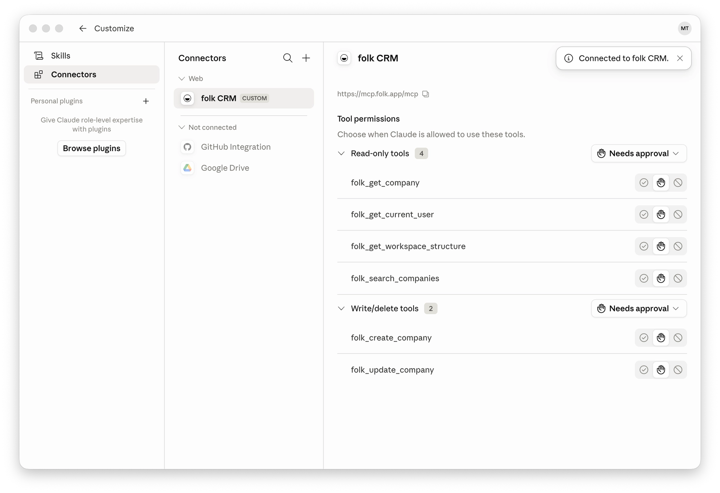Image resolution: width=720 pixels, height=493 pixels.
Task: Block the folk_get_current_user tool
Action: point(678,215)
